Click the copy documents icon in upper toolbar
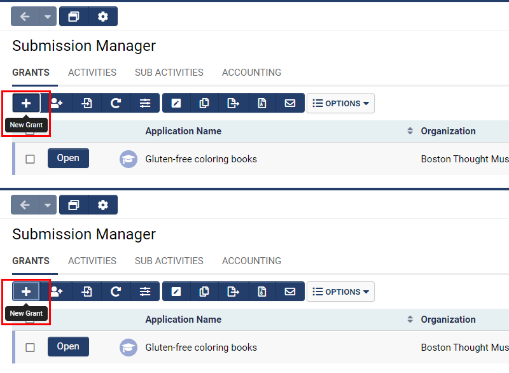Viewport: 509px width, 373px height. (x=204, y=103)
